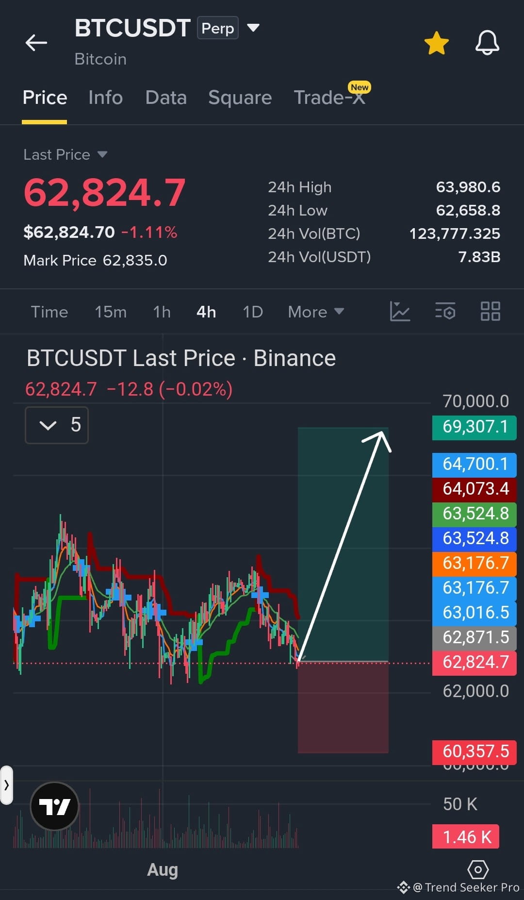Click the Mark Price 62,835.0 value

tap(135, 260)
